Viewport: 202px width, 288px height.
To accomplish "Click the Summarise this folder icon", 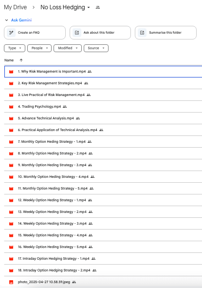I will [x=142, y=33].
